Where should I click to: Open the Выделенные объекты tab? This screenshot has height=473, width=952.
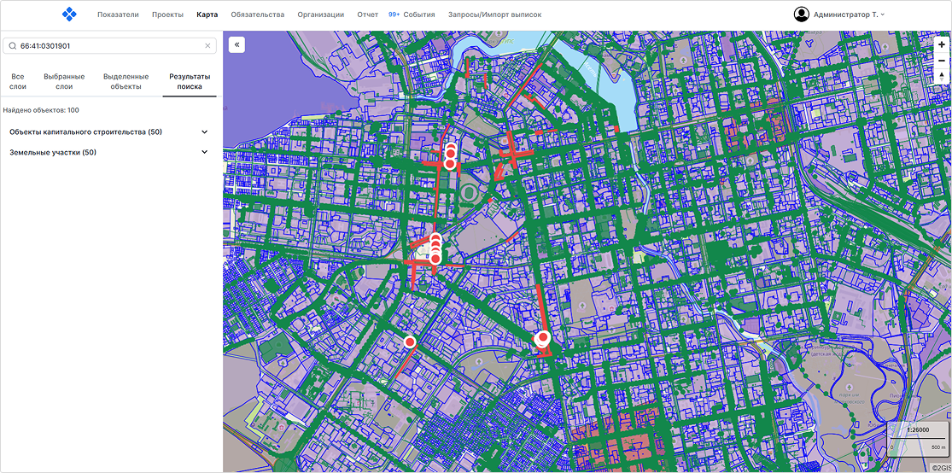click(126, 82)
